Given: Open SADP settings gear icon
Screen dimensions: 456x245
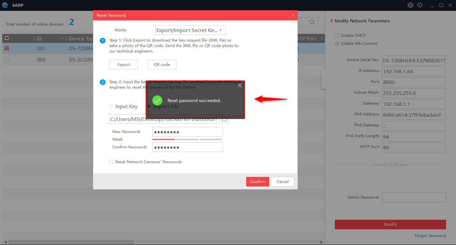Looking at the screenshot, I should click(410, 5).
